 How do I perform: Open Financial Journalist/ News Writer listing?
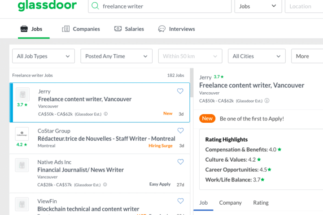81,170
